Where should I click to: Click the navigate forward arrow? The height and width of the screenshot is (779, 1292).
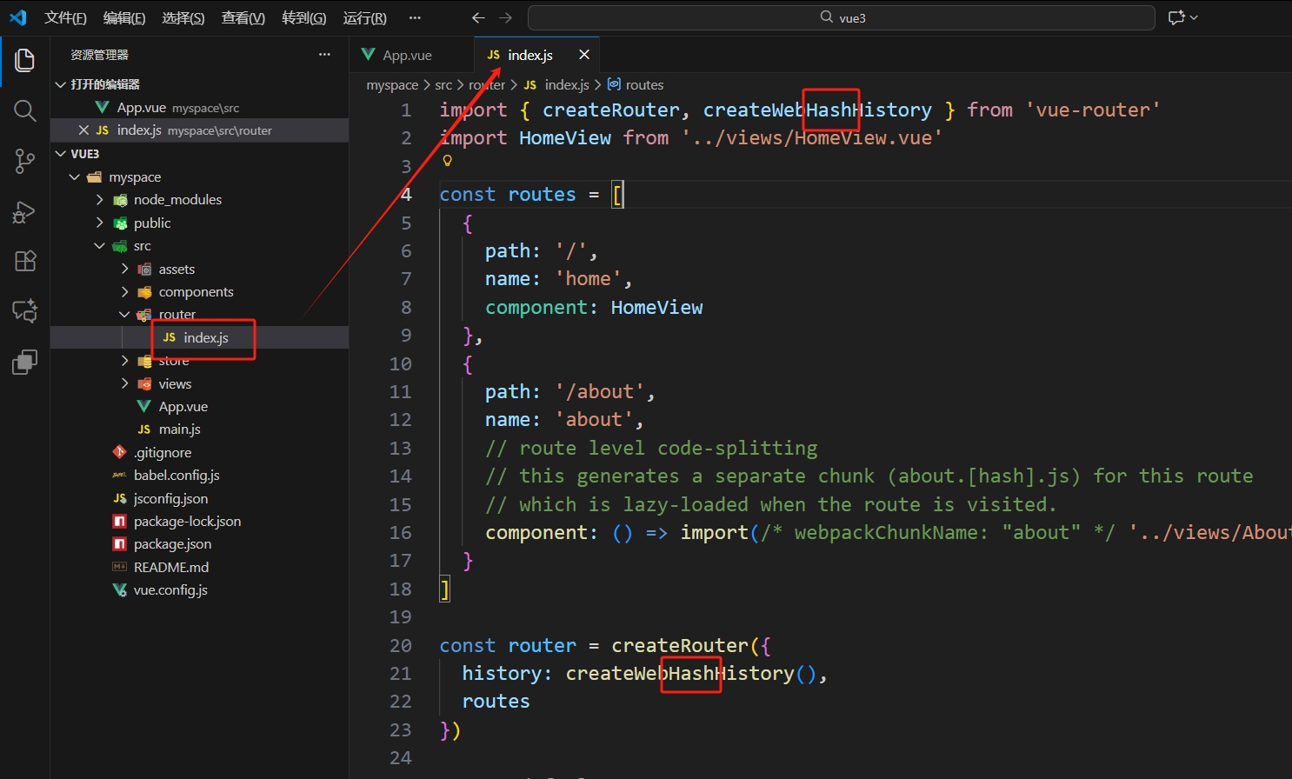pyautogui.click(x=506, y=17)
